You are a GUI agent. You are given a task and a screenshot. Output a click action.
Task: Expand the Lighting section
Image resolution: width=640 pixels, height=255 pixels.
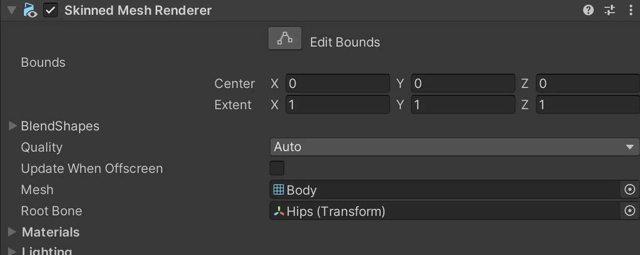(x=13, y=251)
